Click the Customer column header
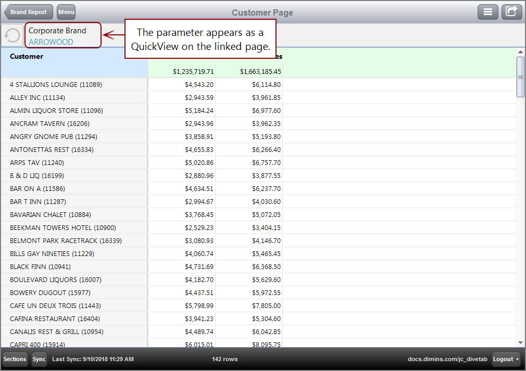Screen dimensions: 526x371 click(x=26, y=56)
